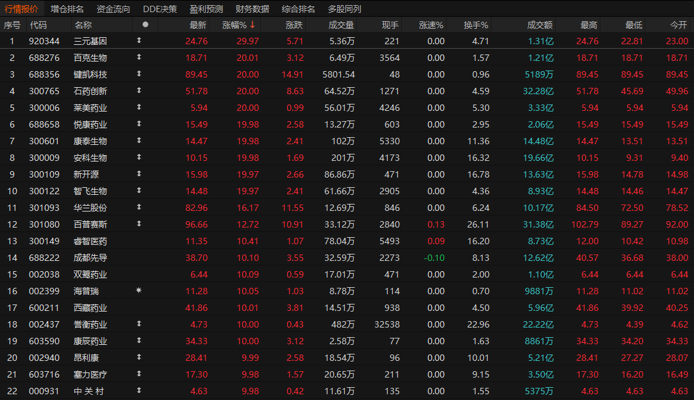The height and width of the screenshot is (400, 694).
Task: Click the 29.97 change percentage value
Action: pos(248,41)
